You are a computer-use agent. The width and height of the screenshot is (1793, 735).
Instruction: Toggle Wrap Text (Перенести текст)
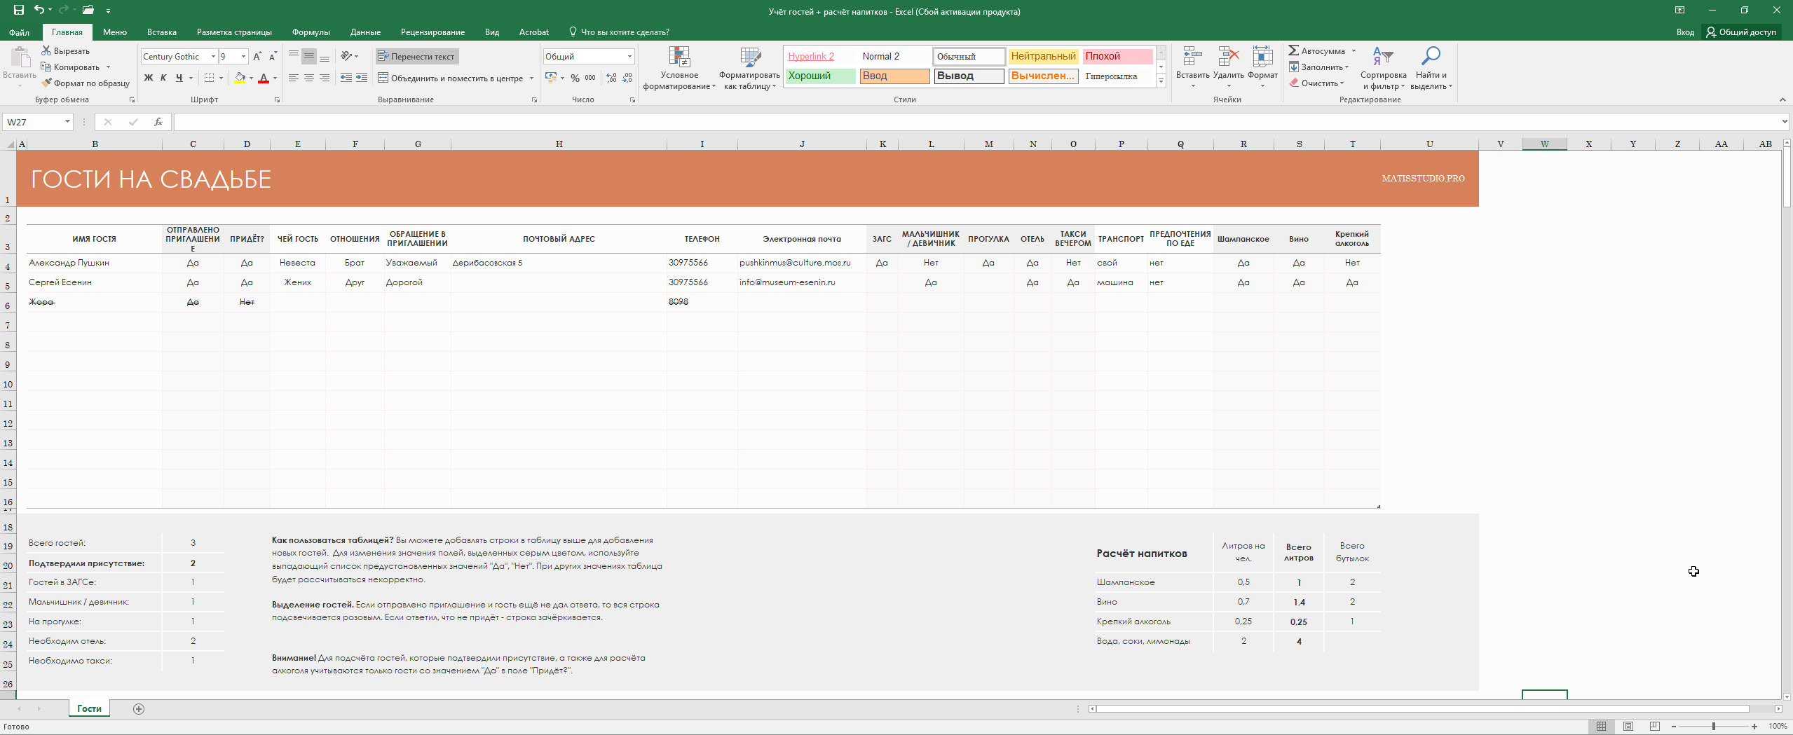coord(417,57)
